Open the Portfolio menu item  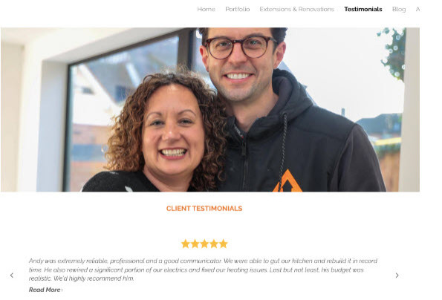click(238, 10)
